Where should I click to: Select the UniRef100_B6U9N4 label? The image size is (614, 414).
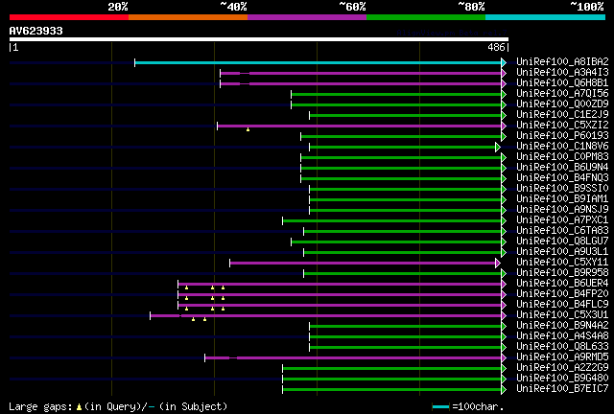tap(562, 168)
